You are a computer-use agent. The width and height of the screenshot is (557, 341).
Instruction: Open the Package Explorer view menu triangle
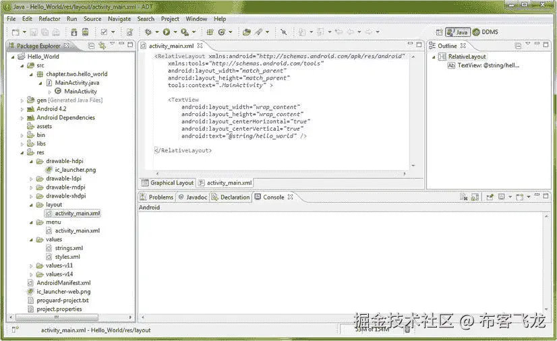112,44
